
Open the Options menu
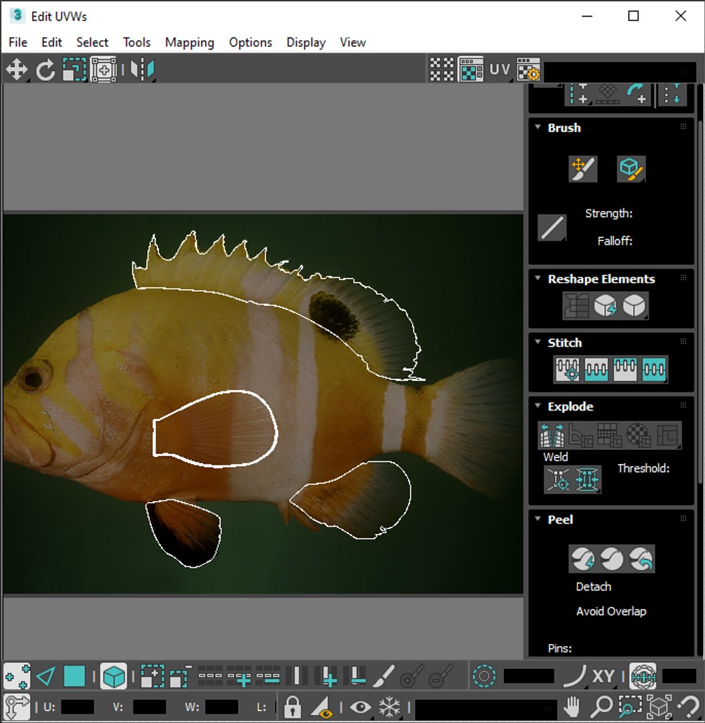[251, 42]
